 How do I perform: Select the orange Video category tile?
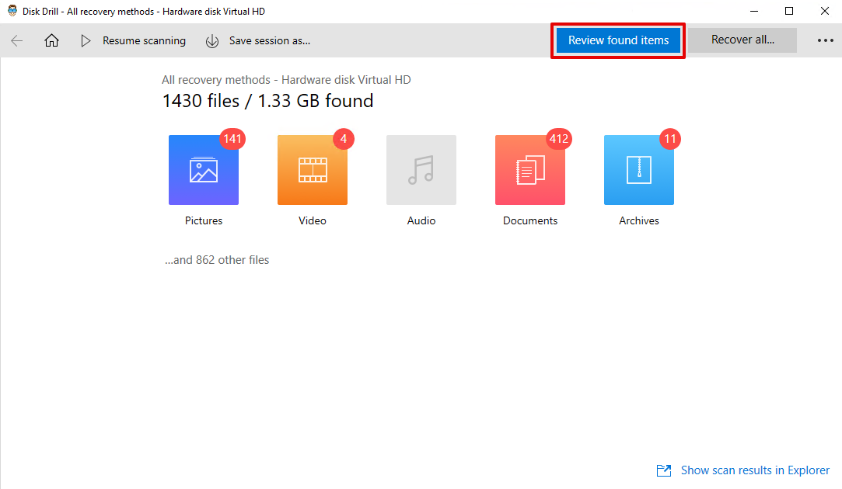(x=313, y=170)
